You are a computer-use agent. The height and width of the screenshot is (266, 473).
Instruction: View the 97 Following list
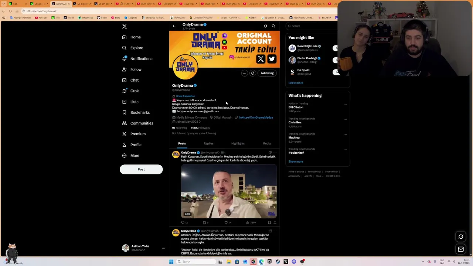coord(180,128)
